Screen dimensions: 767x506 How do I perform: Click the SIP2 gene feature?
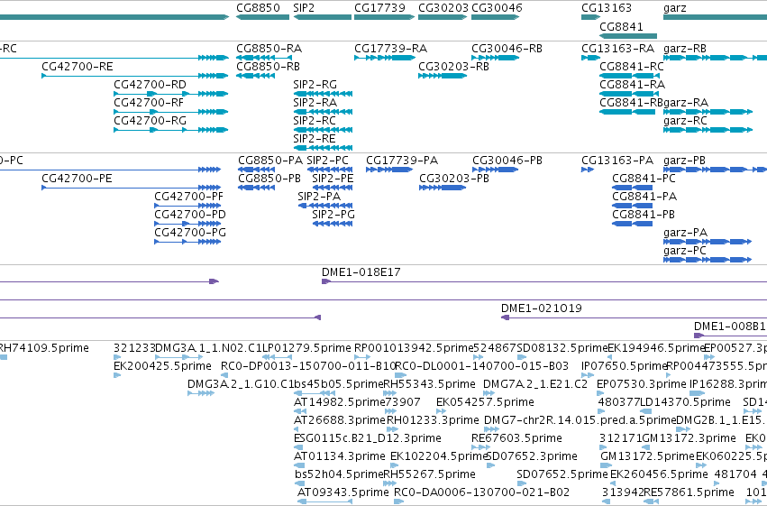click(323, 18)
